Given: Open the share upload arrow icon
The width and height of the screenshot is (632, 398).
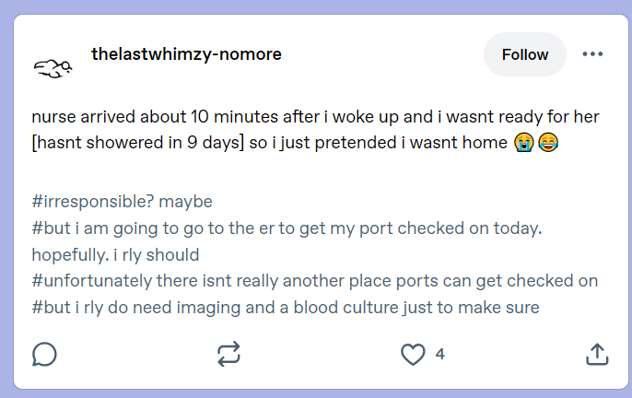Looking at the screenshot, I should (597, 354).
